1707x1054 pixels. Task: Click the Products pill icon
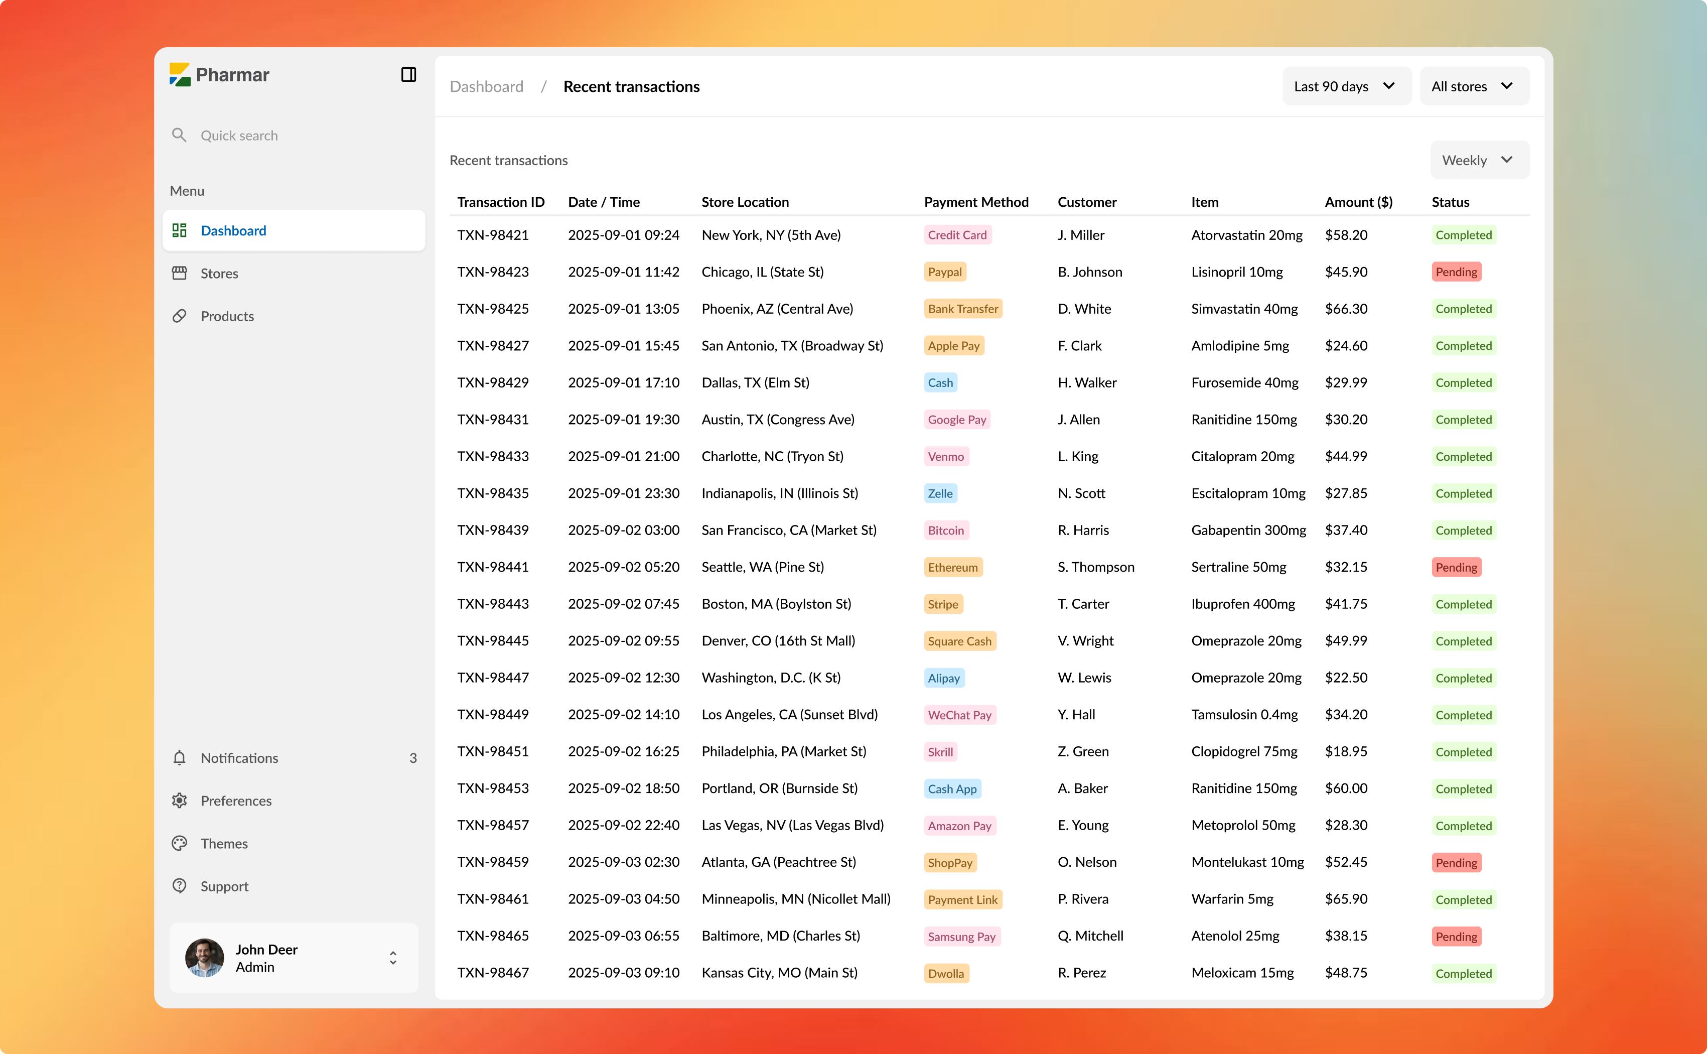tap(179, 316)
